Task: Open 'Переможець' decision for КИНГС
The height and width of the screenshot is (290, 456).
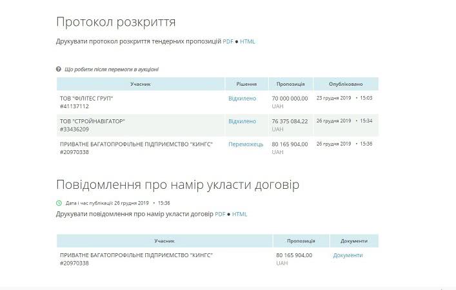Action: [246, 144]
